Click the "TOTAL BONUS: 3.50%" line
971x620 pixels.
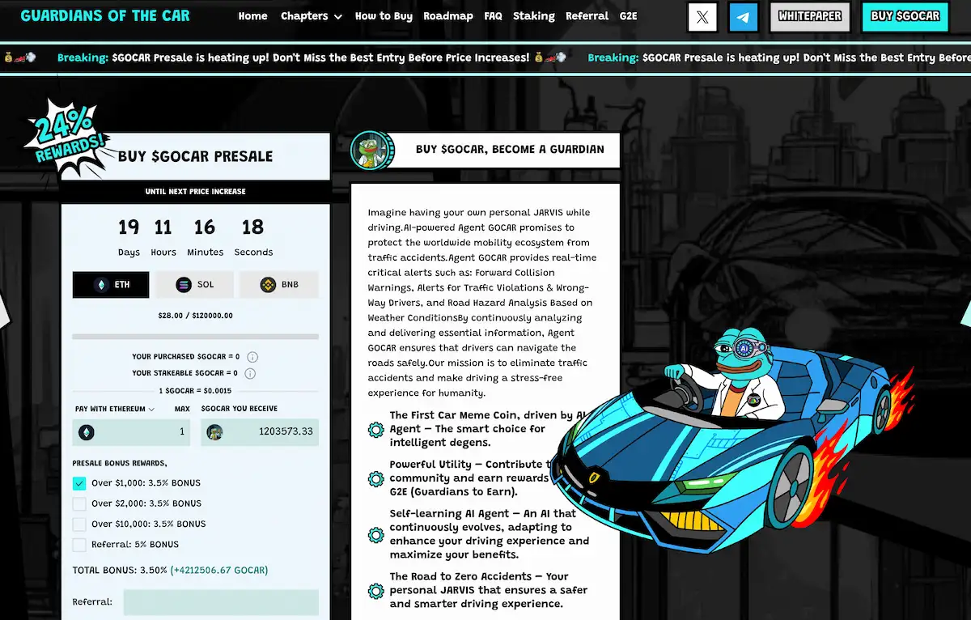170,571
